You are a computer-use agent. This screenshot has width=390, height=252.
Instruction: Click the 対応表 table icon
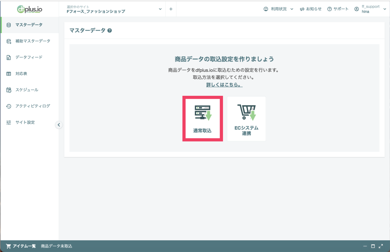[x=9, y=74]
